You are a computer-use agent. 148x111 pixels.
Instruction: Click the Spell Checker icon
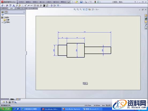(10, 5)
